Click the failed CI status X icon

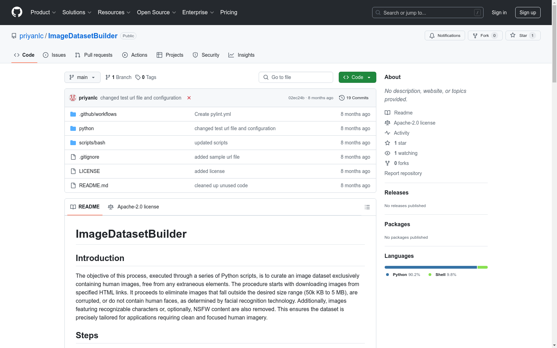[189, 98]
